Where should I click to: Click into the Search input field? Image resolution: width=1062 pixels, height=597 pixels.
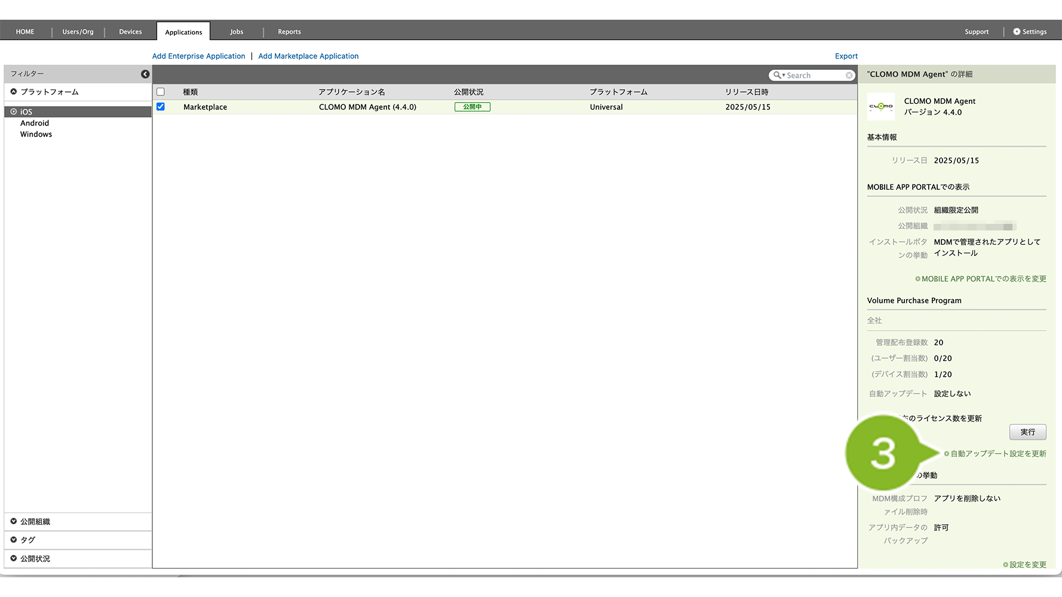point(814,75)
